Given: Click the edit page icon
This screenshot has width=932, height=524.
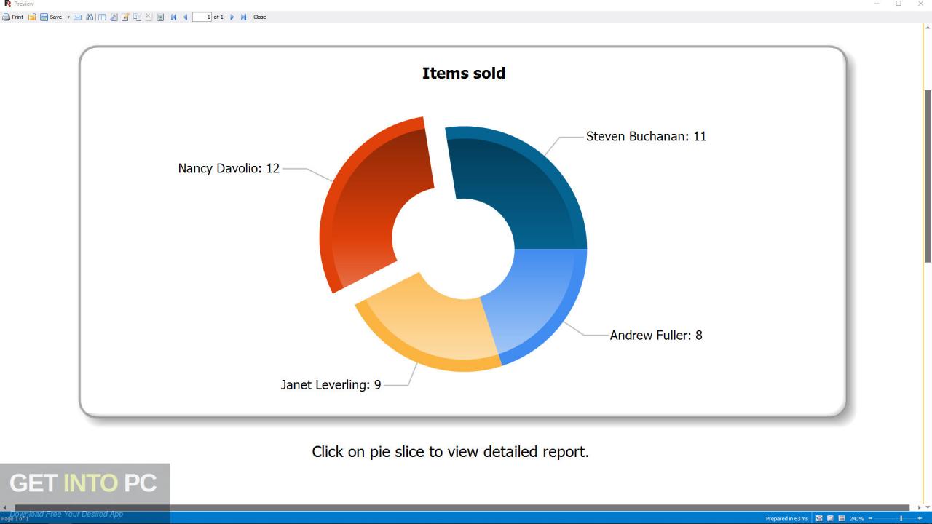Looking at the screenshot, I should [125, 17].
